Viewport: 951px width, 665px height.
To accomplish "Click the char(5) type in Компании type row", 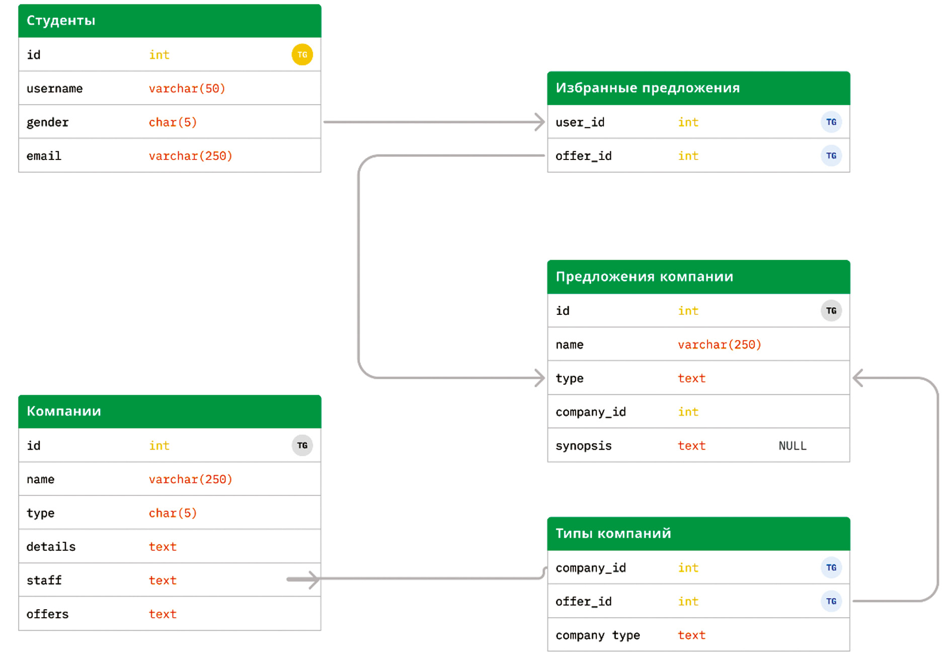I will [173, 513].
